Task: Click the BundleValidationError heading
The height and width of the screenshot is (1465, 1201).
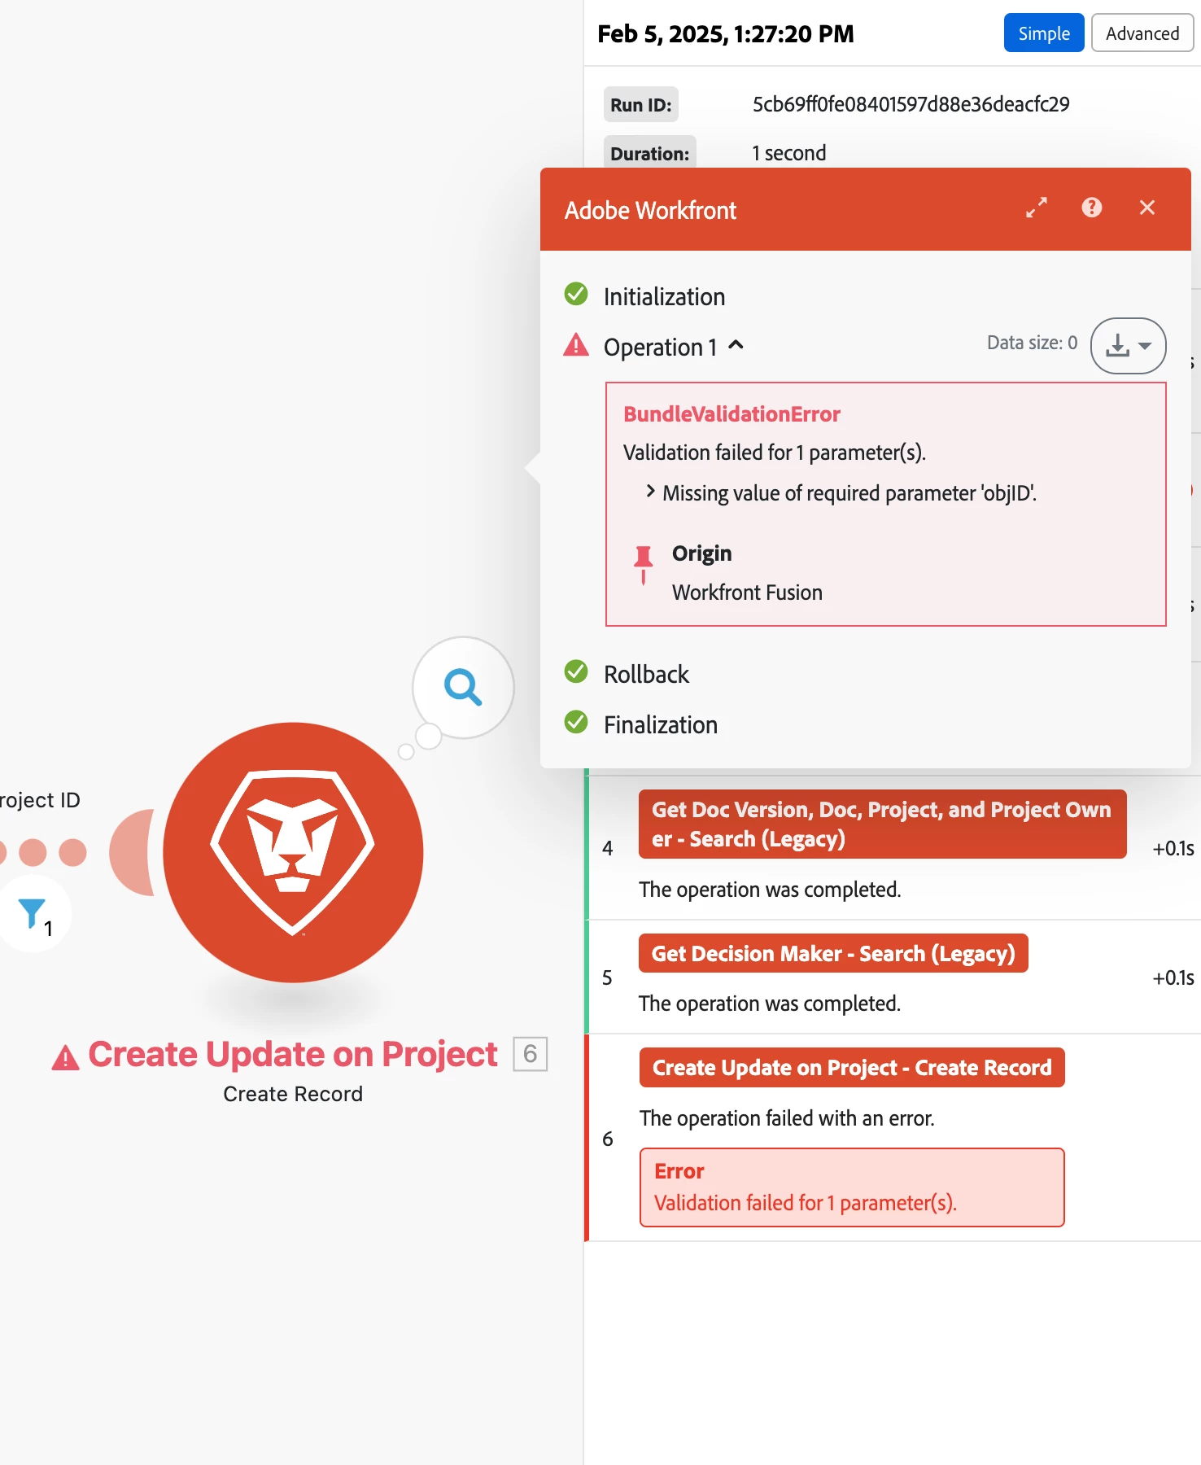Action: click(732, 414)
